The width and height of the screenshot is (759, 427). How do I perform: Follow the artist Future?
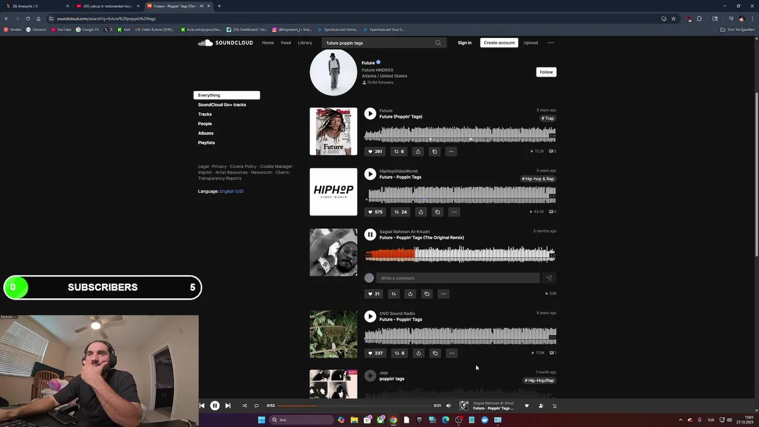pos(546,72)
